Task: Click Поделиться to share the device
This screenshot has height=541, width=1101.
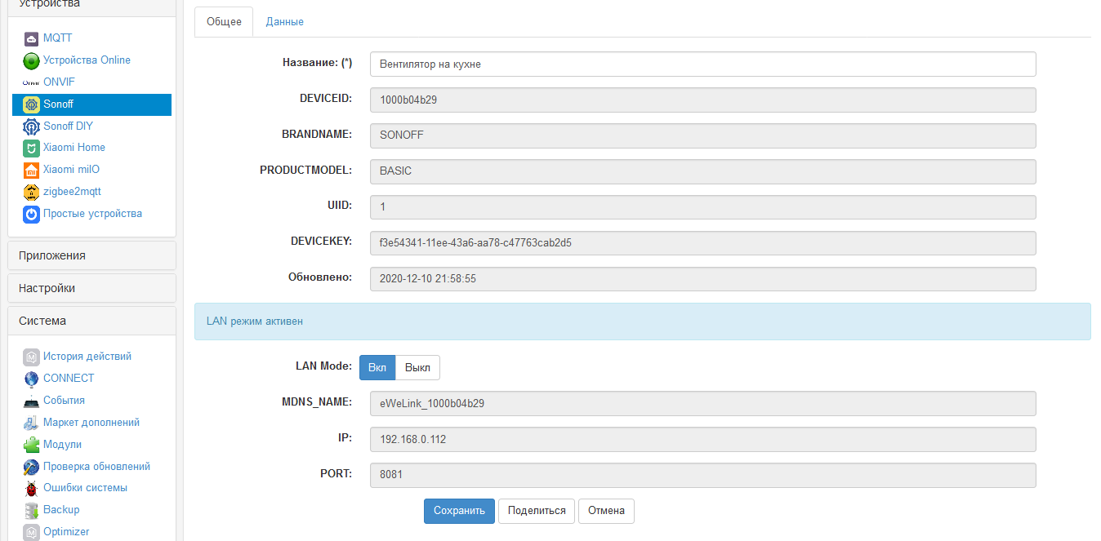Action: click(x=536, y=511)
